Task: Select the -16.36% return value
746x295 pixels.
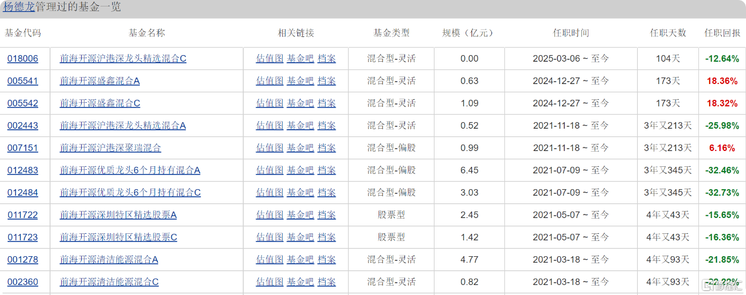Action: click(722, 237)
